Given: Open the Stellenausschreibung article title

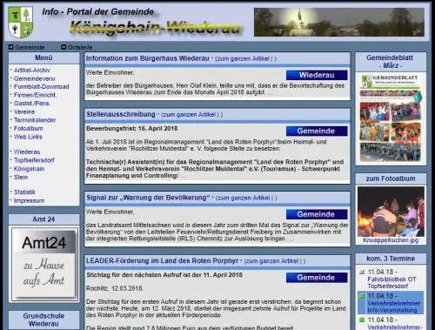Looking at the screenshot, I should [121, 114].
